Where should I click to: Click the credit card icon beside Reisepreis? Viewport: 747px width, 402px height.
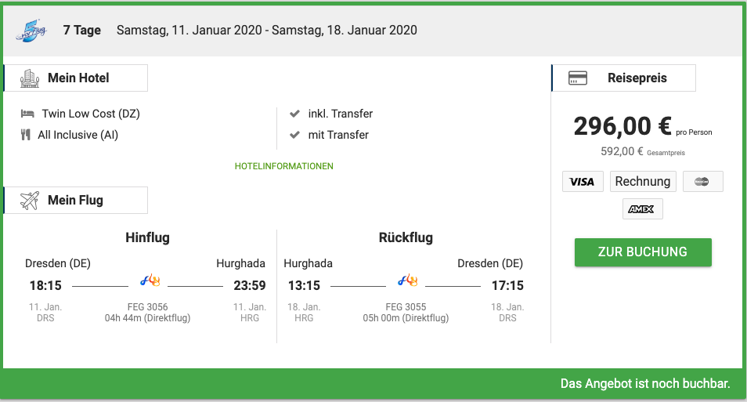[x=578, y=78]
